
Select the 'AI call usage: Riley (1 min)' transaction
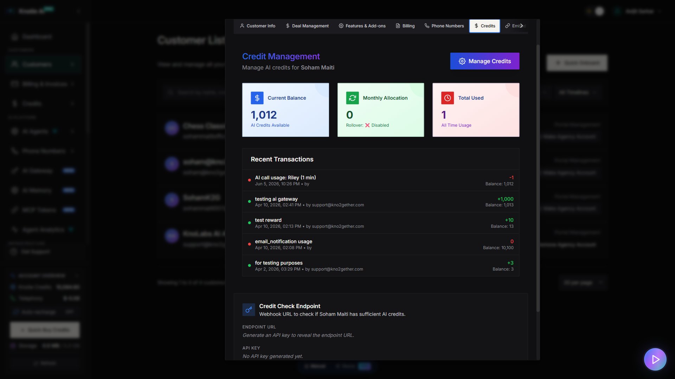381,180
